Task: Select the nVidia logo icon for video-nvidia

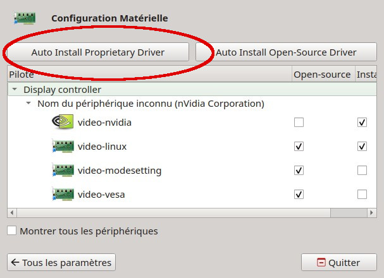Action: tap(63, 121)
